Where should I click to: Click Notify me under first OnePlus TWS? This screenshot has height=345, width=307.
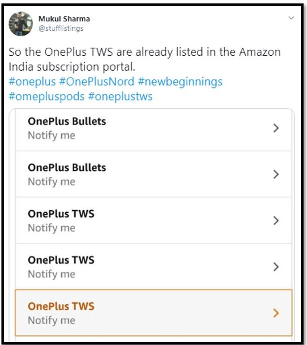point(51,228)
